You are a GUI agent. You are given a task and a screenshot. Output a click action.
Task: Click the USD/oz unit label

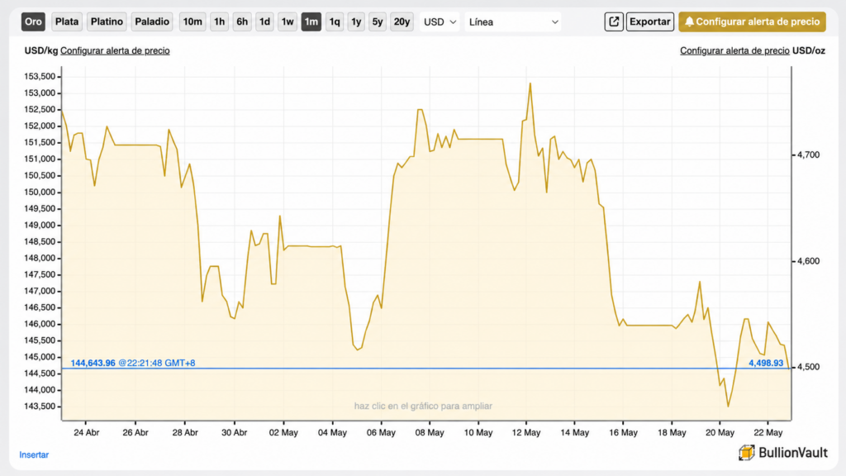coord(809,50)
